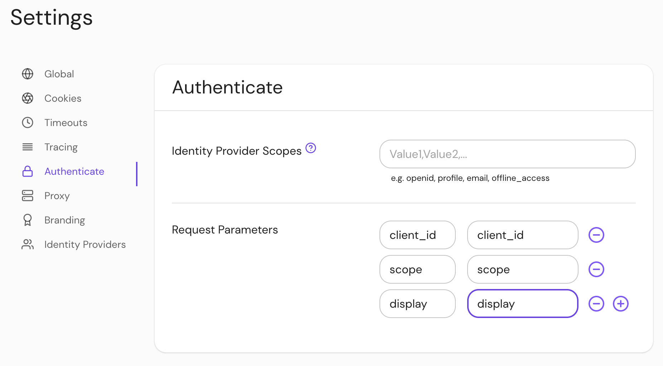
Task: Open Timeouts via its clock icon
Action: [x=28, y=122]
